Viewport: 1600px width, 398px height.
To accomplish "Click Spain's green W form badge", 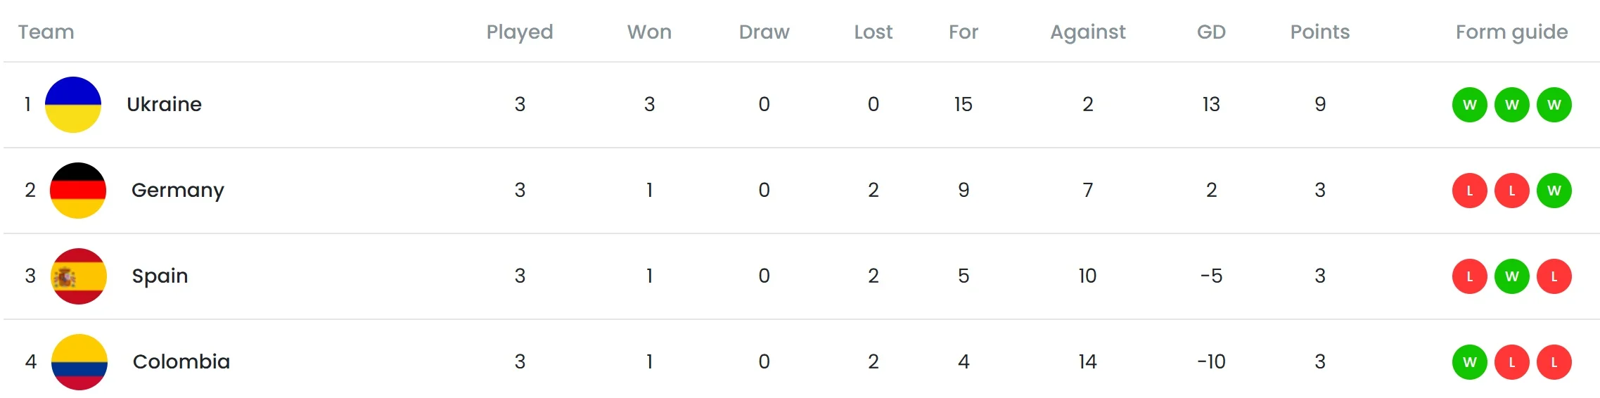I will [1511, 276].
